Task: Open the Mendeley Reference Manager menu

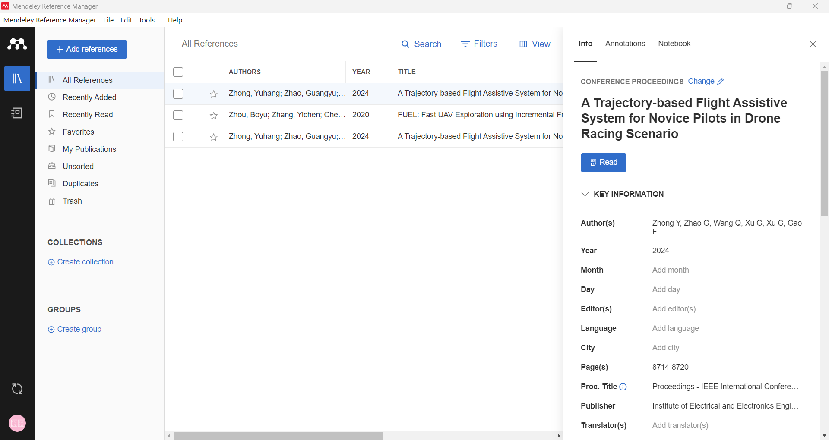Action: (50, 20)
